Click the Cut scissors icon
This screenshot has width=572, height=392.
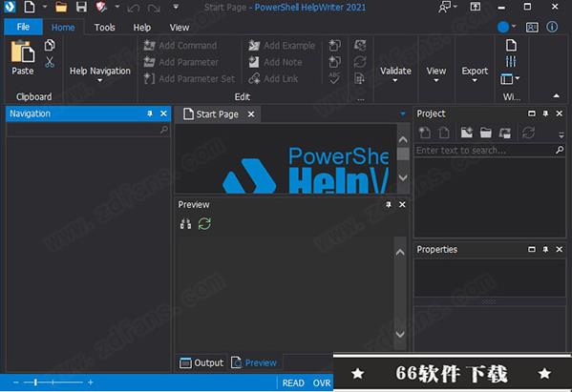point(50,62)
